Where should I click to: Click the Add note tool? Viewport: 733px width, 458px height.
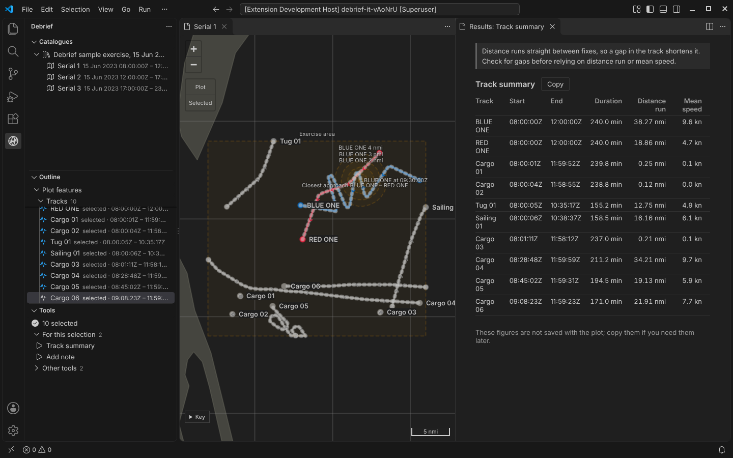click(60, 357)
